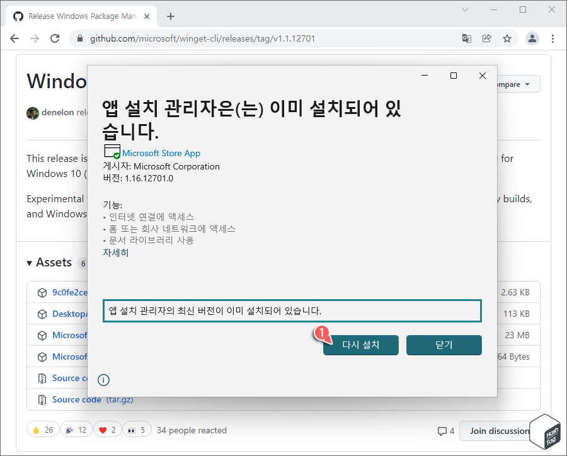567x456 pixels.
Task: Click the 닫기 close button
Action: click(444, 345)
